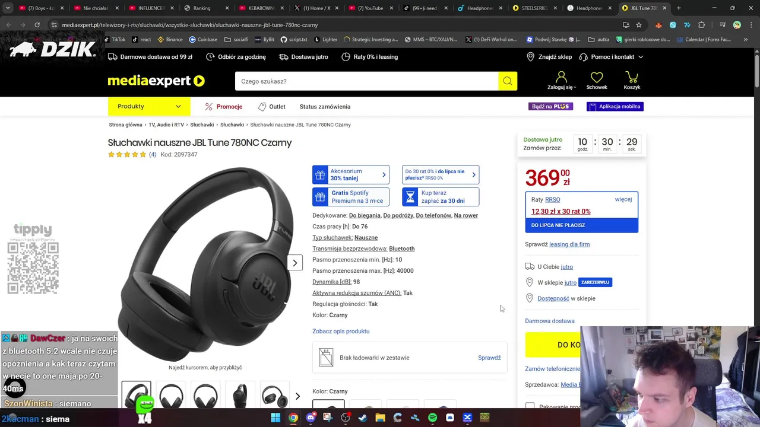Click the Słuchawki breadcrumb after TV, Audio i RTV
Image resolution: width=760 pixels, height=427 pixels.
(202, 125)
